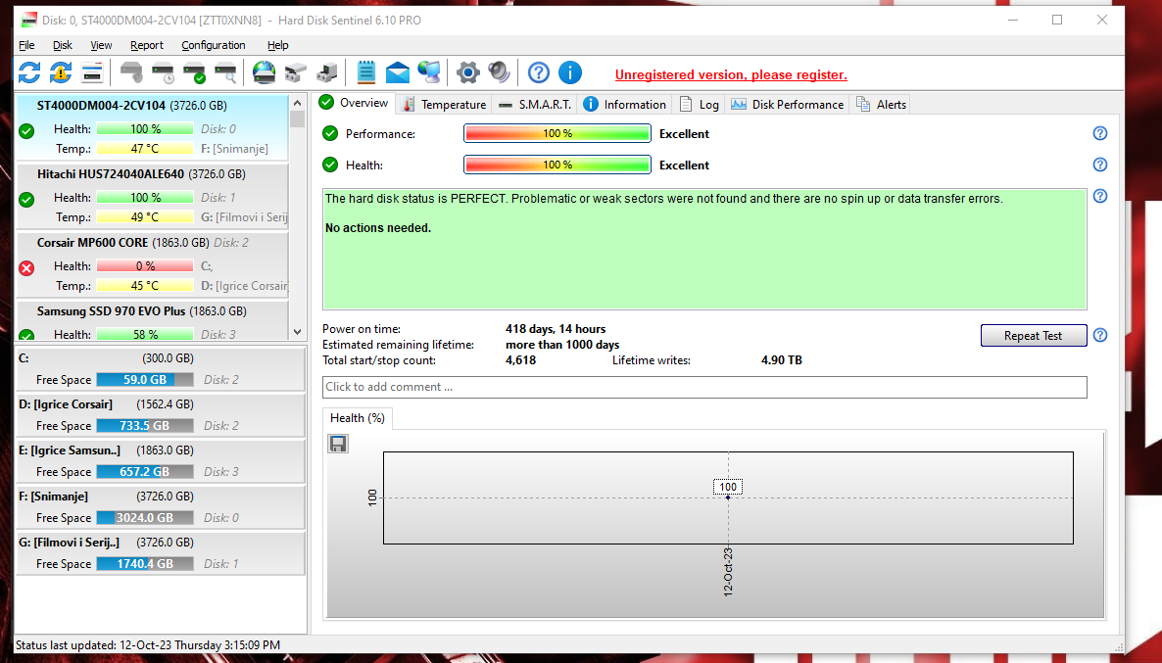Click help icon beside Repeat Test button

click(1099, 335)
